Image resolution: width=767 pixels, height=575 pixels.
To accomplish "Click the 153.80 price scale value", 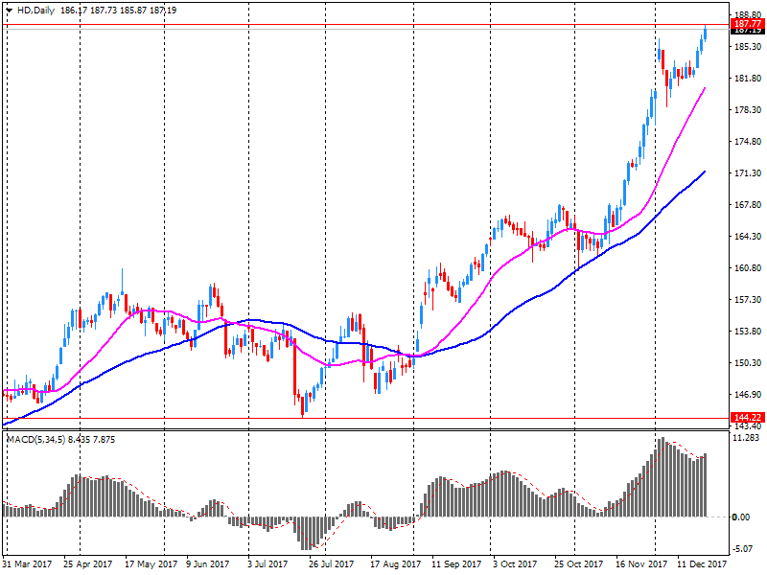I will point(748,331).
